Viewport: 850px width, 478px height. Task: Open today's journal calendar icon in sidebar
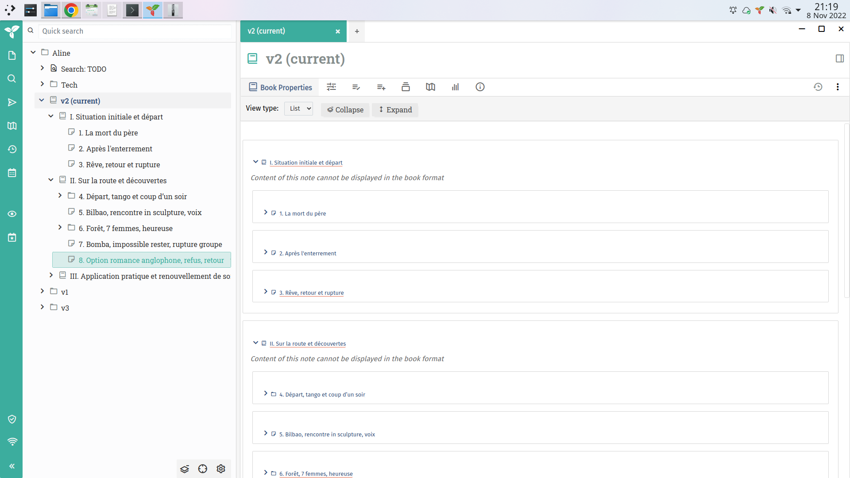click(12, 238)
